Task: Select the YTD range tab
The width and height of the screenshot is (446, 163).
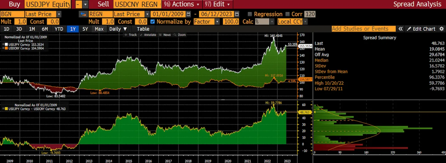Action: 59,29
